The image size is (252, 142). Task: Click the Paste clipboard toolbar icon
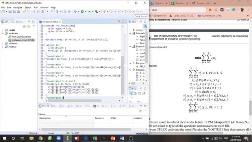[43, 11]
